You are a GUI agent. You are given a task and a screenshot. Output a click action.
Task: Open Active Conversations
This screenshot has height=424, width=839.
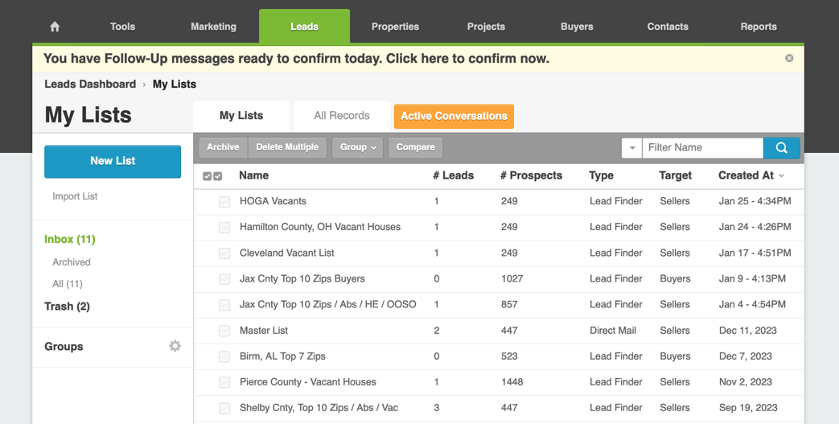tap(454, 116)
